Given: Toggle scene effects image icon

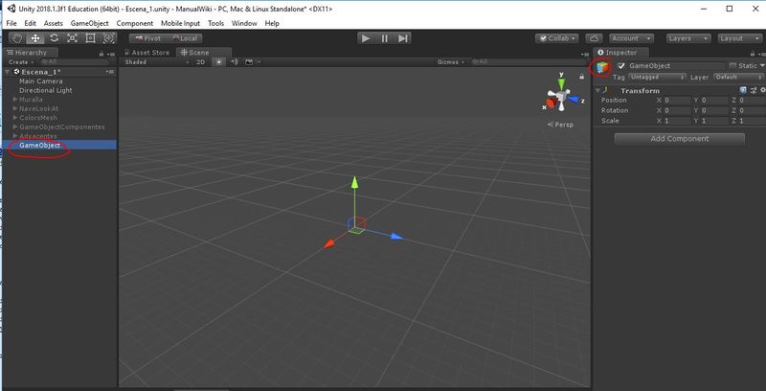Looking at the screenshot, I should click(x=249, y=62).
